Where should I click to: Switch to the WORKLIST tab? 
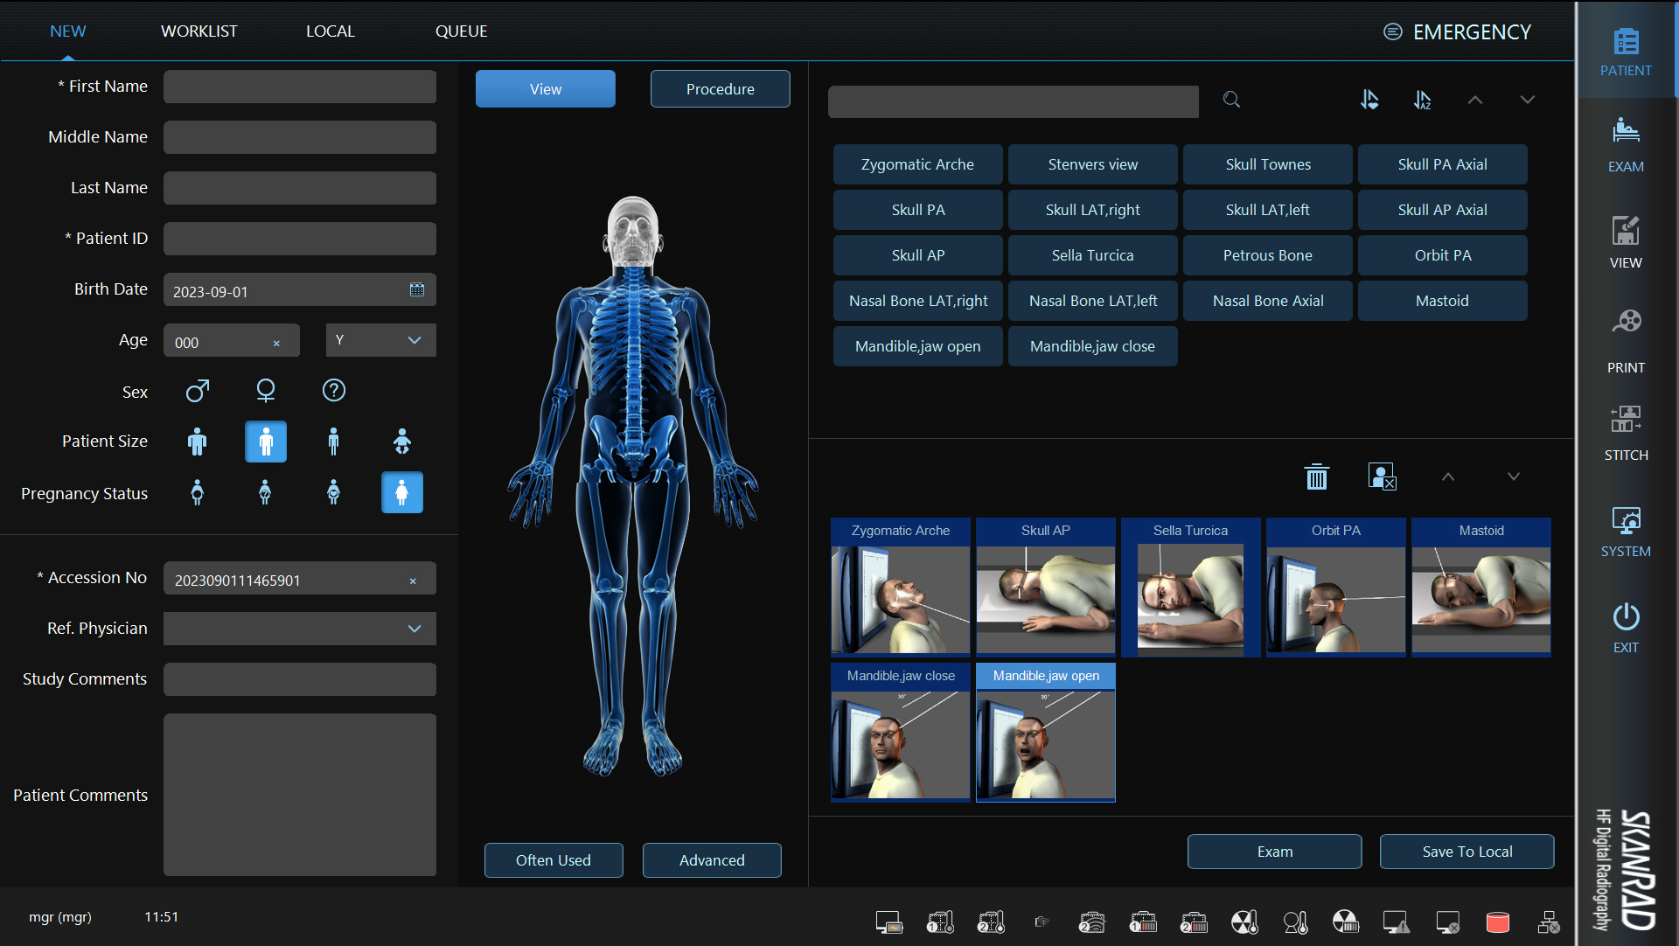click(199, 31)
